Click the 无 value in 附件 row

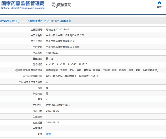47,88
